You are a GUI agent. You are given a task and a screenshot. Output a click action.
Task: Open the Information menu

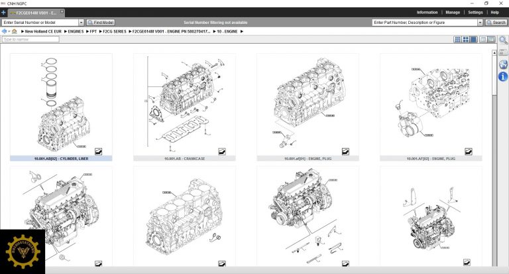[x=427, y=13]
